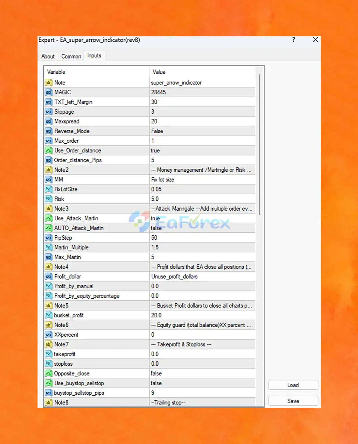Screen dimensions: 358x444
Task: Toggle the Use_Attack_Martin value
Action: (202, 218)
